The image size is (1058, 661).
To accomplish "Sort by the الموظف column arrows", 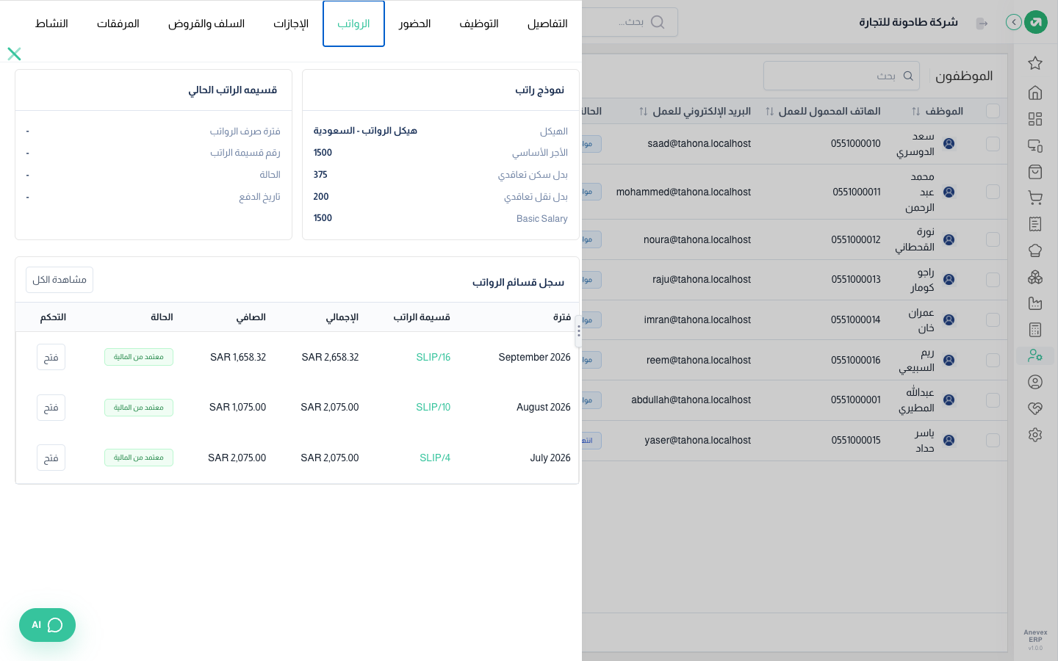I will [915, 112].
